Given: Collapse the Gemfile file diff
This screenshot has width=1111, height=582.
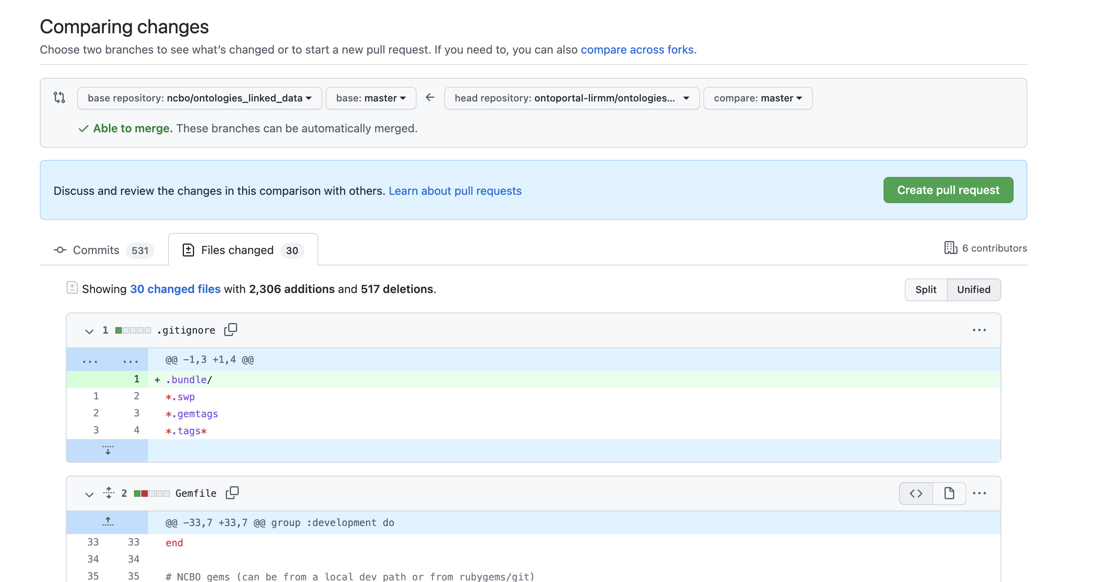Looking at the screenshot, I should point(89,494).
